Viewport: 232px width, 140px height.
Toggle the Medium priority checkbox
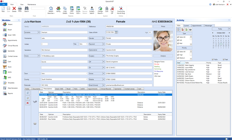point(178,58)
